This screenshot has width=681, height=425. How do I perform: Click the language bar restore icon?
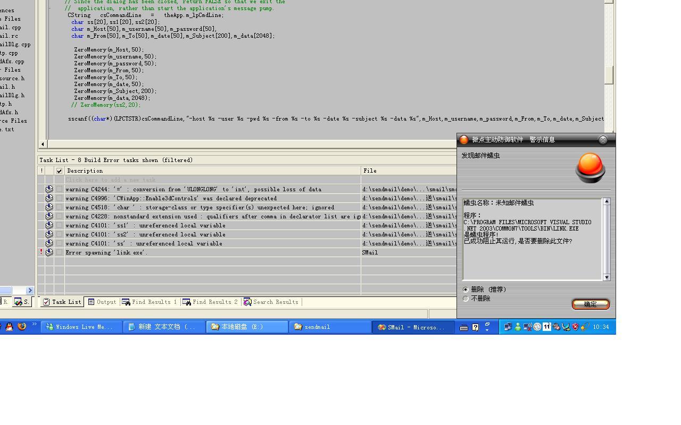coord(487,324)
